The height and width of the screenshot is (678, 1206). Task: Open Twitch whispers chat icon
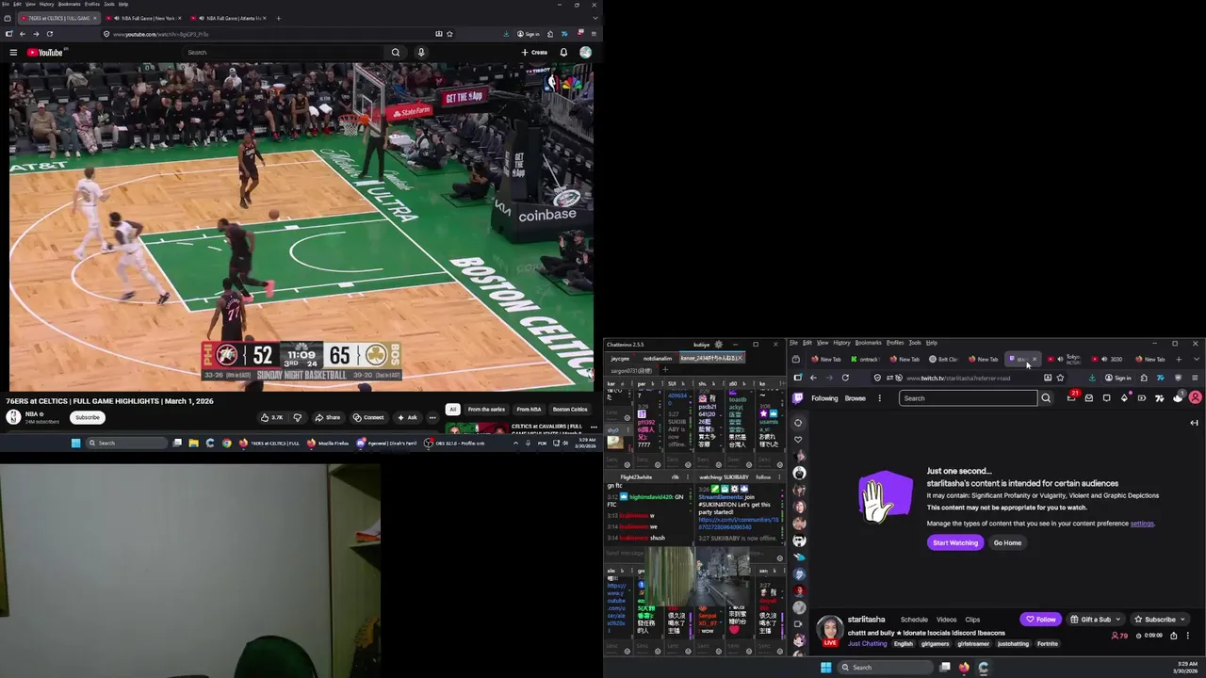1106,398
